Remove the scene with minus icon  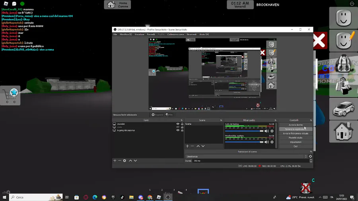point(192,146)
